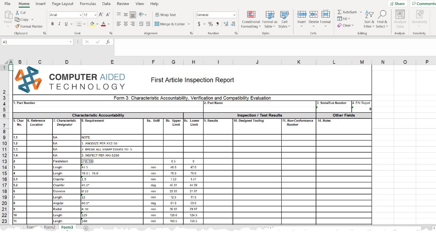
Task: Decrease font size with the smaller A
Action: [x=108, y=15]
